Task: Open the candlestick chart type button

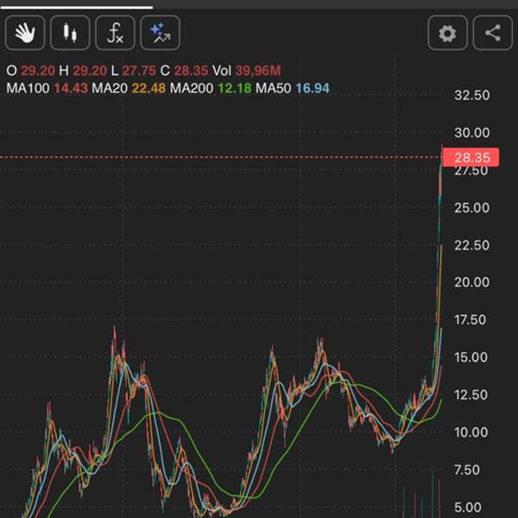Action: pyautogui.click(x=70, y=33)
